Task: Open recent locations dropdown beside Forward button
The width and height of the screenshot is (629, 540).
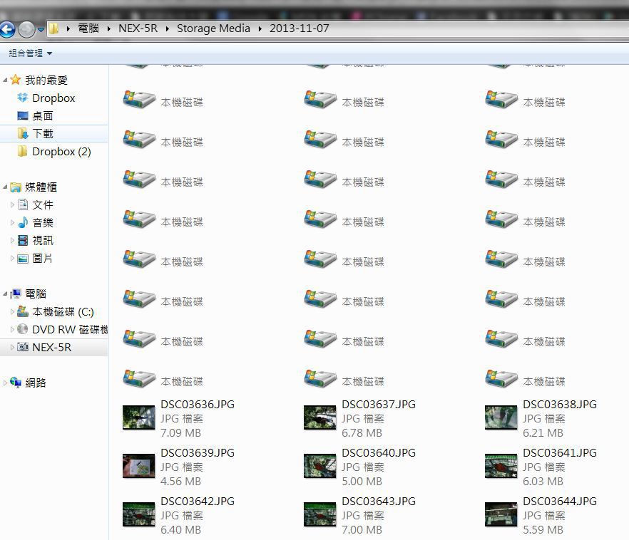Action: point(41,30)
